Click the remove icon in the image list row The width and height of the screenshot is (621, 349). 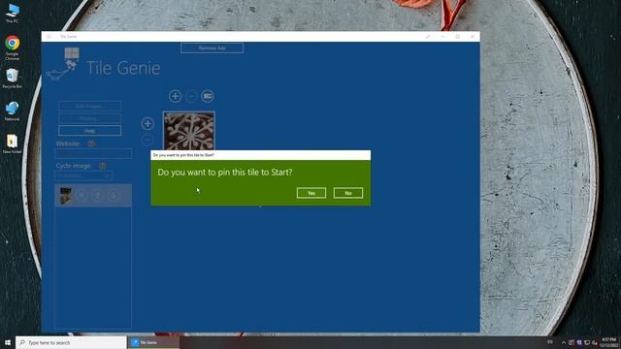pyautogui.click(x=82, y=195)
